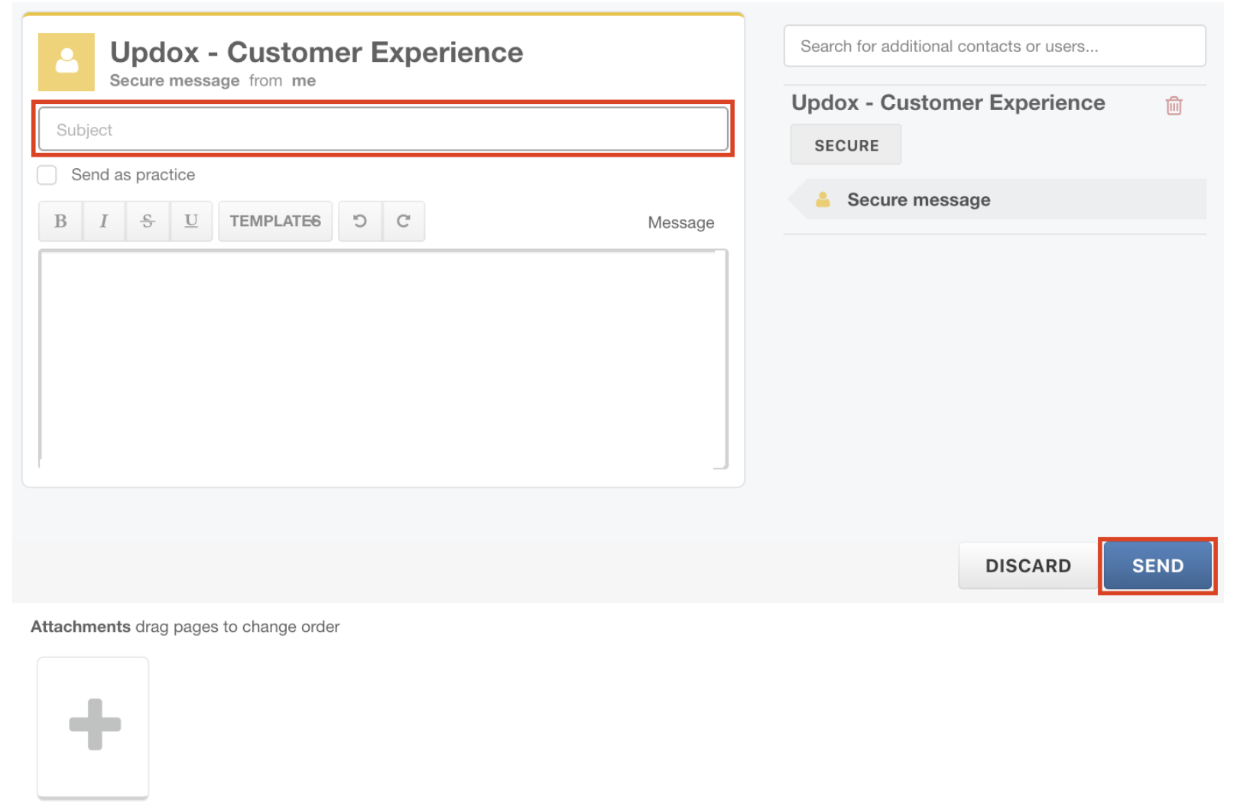The height and width of the screenshot is (810, 1237).
Task: Discard the message draft
Action: click(1028, 566)
